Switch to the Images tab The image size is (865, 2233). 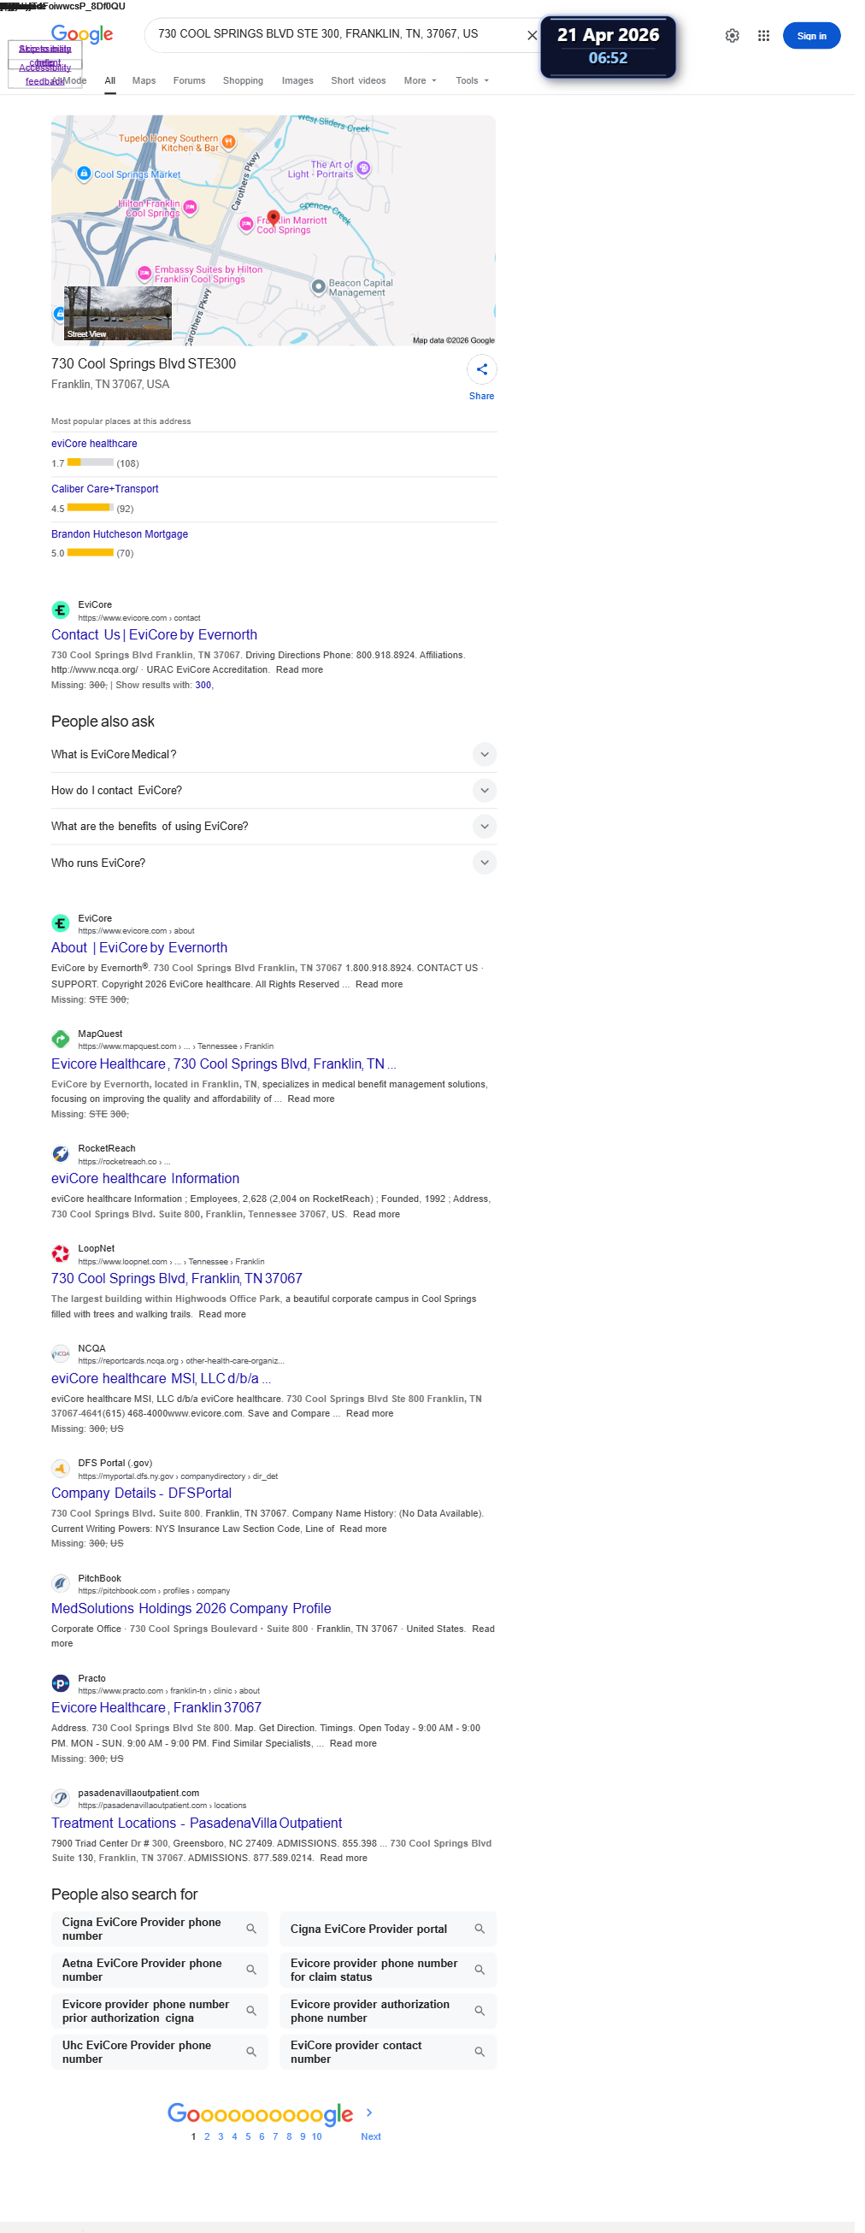coord(301,81)
